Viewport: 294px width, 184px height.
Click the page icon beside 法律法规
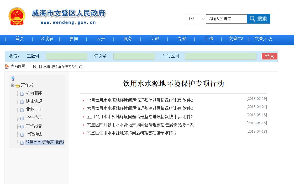(22, 102)
